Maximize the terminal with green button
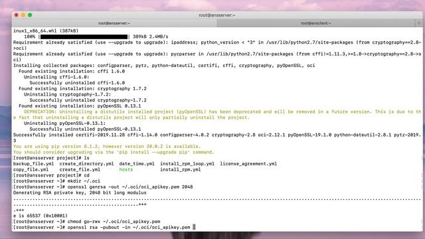 [30, 15]
